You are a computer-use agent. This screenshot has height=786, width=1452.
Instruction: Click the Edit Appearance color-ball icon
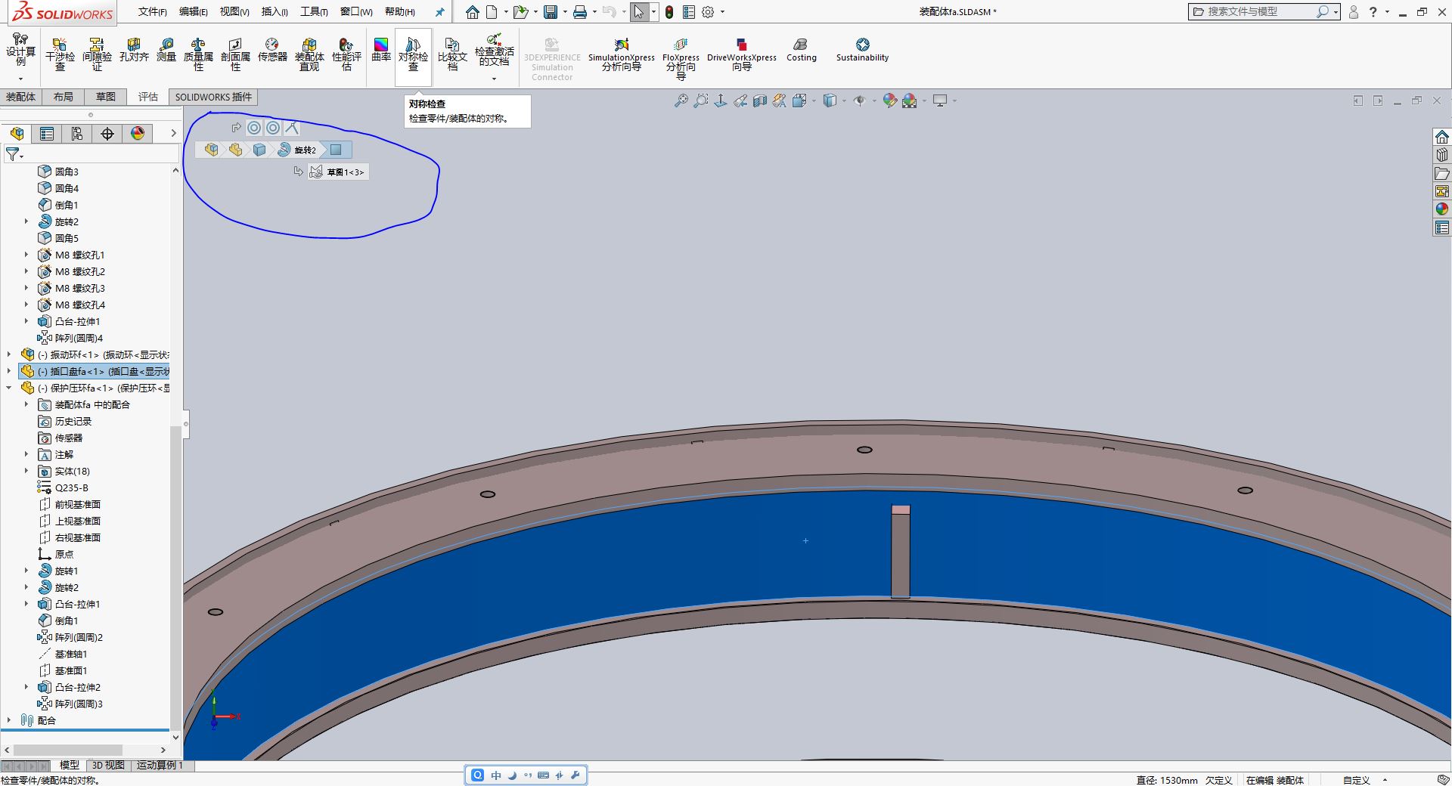coord(889,101)
